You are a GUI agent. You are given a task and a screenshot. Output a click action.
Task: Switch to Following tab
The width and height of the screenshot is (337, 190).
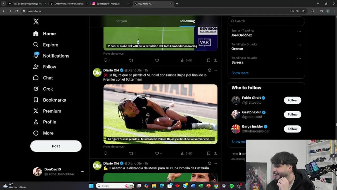187,21
